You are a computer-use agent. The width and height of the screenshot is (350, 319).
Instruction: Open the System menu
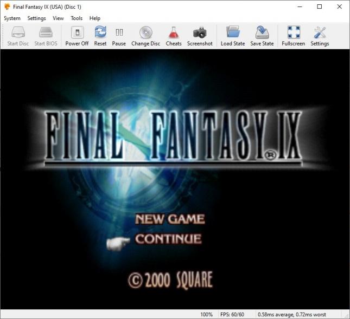tap(12, 18)
